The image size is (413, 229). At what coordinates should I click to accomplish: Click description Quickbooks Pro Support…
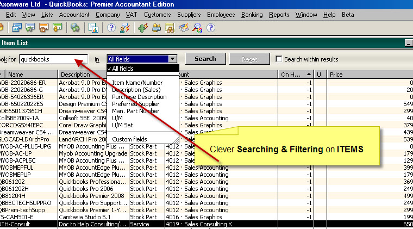point(93,203)
